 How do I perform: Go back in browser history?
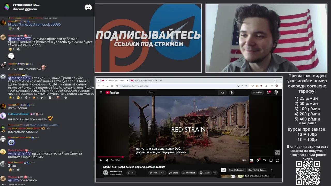click(99, 86)
